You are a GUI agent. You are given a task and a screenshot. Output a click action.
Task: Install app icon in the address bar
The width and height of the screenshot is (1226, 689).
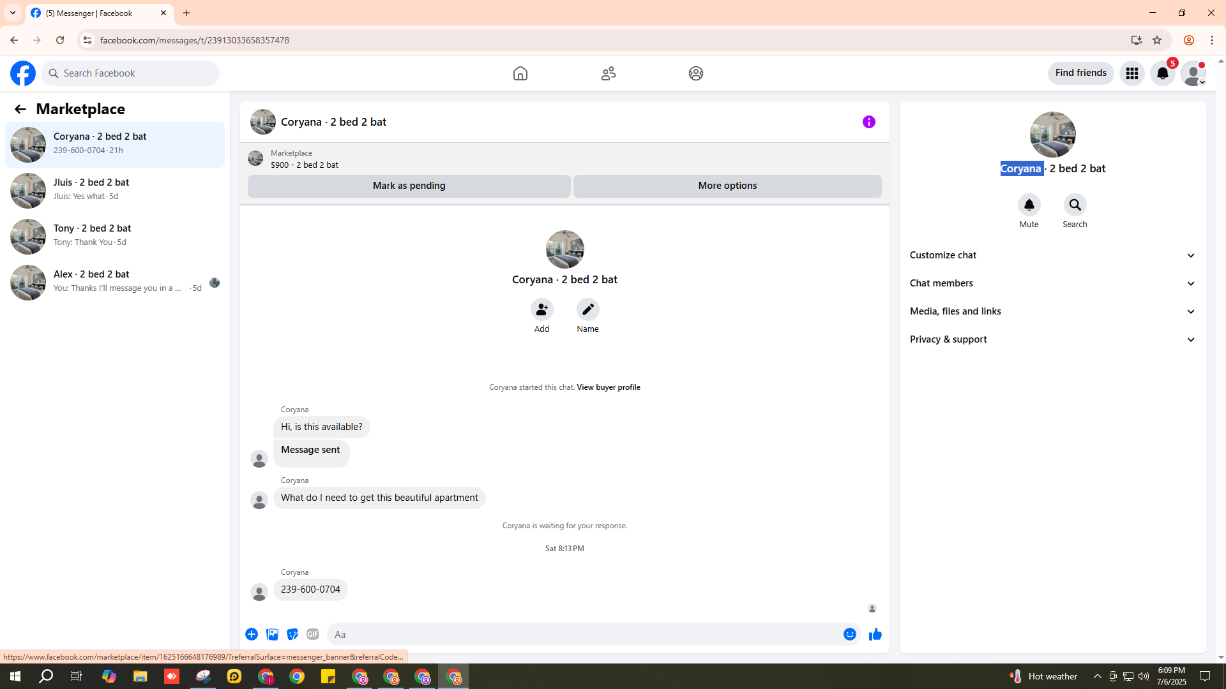[x=1136, y=40]
